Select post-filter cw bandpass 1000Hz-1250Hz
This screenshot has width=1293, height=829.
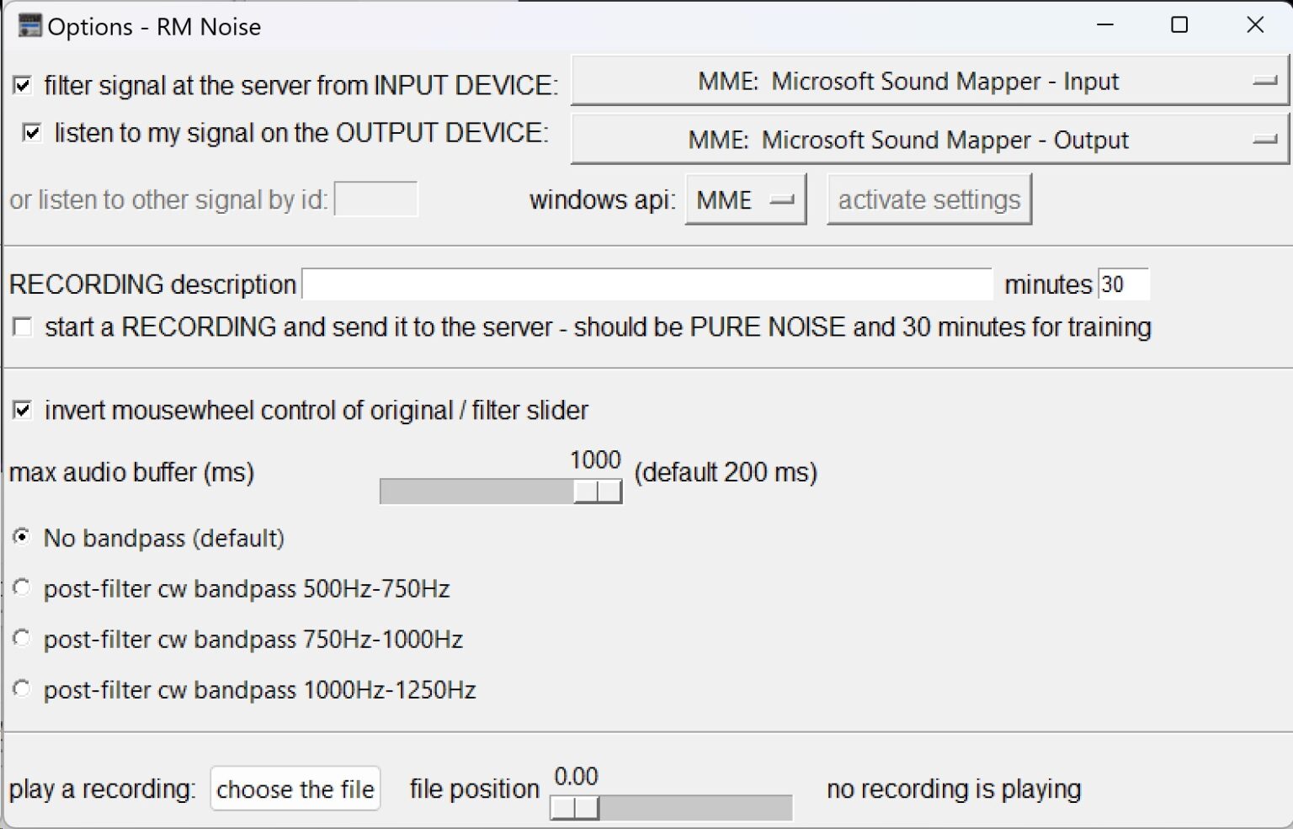click(x=21, y=688)
